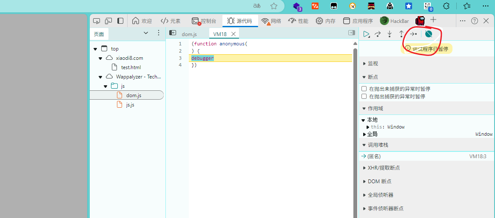The width and height of the screenshot is (495, 218).
Task: Click the blue star extension icon
Action: coord(409,6)
